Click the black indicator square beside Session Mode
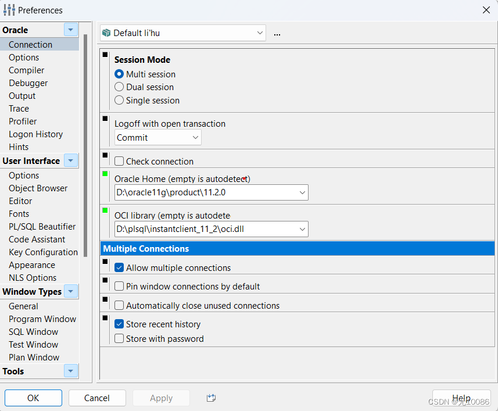The width and height of the screenshot is (498, 411). (105, 55)
